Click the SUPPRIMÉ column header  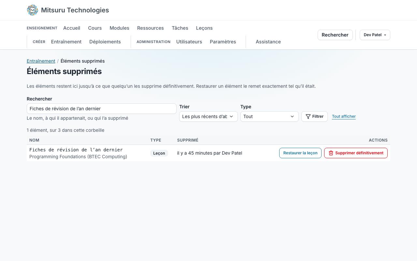[188, 140]
